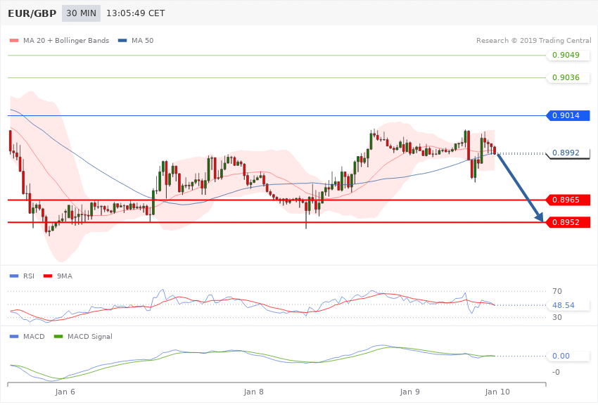Click the 0.8952 support level tag
The width and height of the screenshot is (598, 405).
(568, 222)
